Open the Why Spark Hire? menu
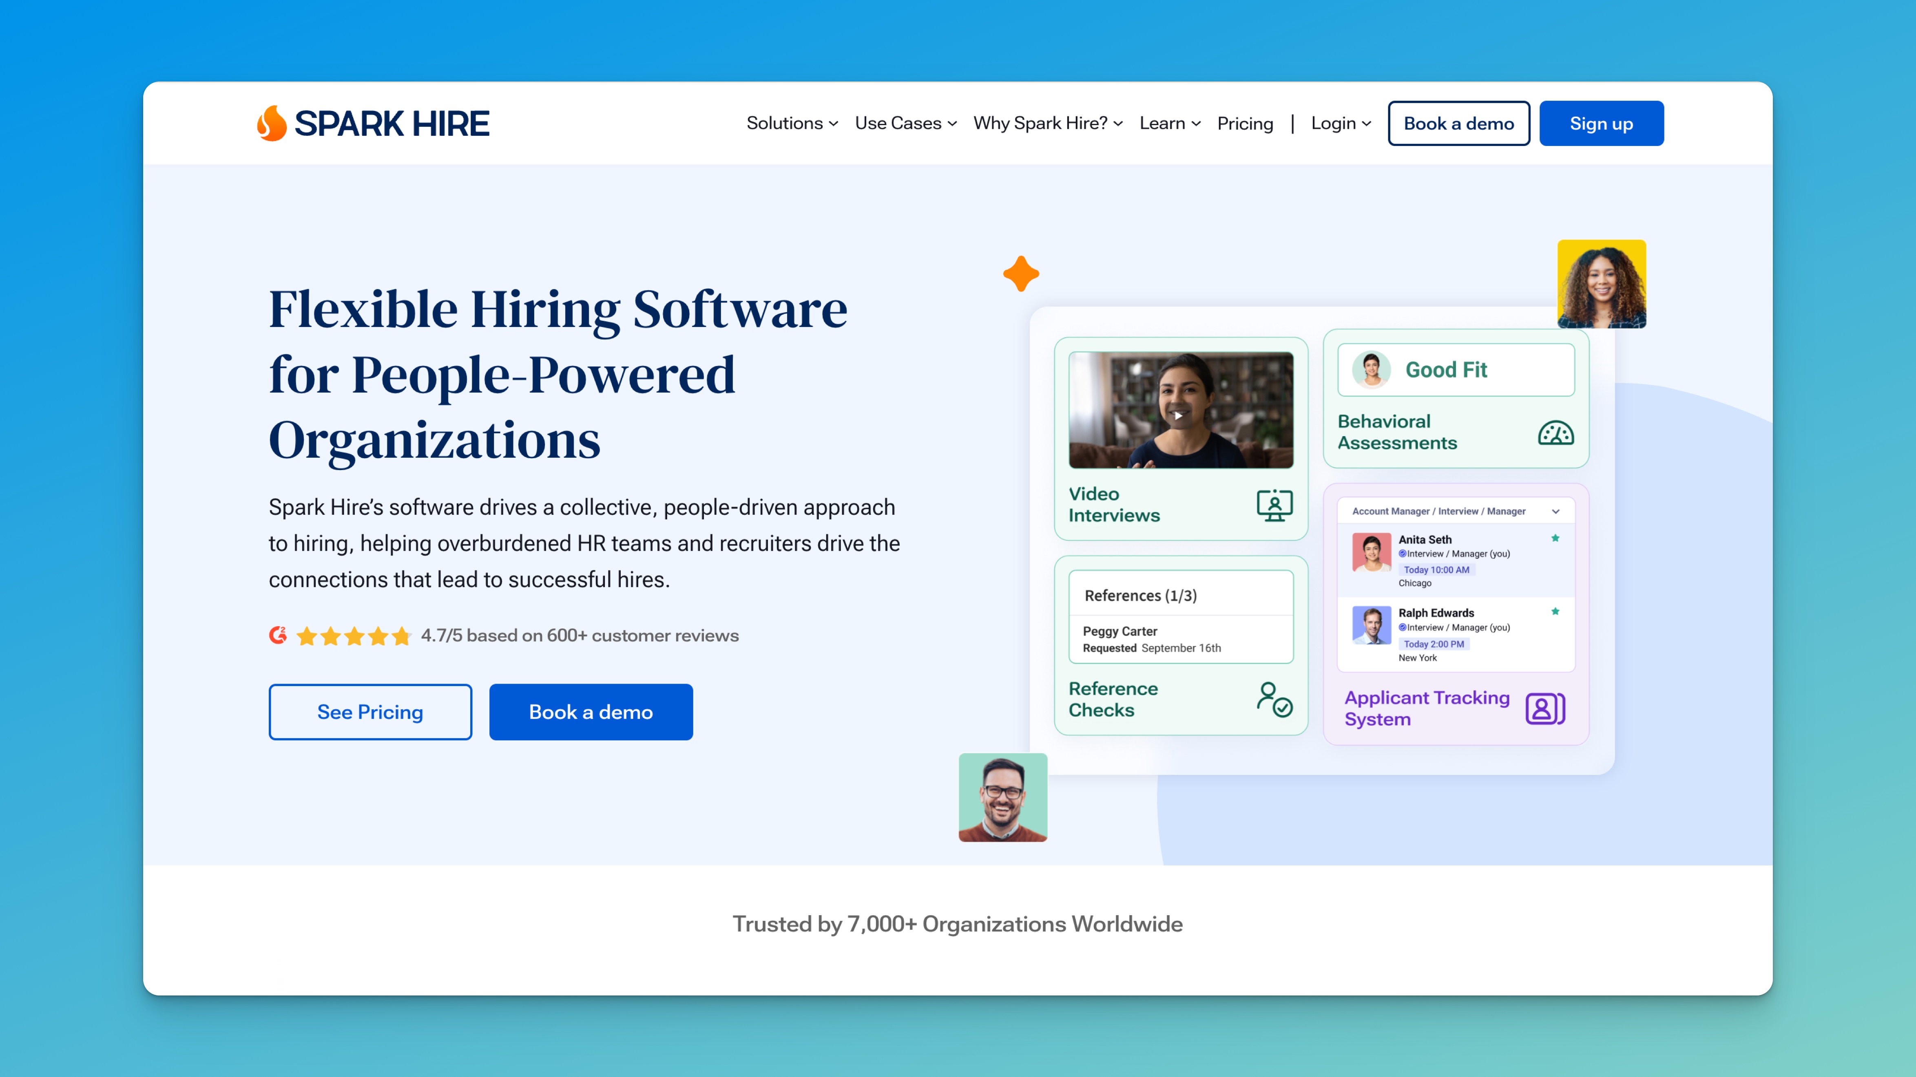 pyautogui.click(x=1047, y=124)
